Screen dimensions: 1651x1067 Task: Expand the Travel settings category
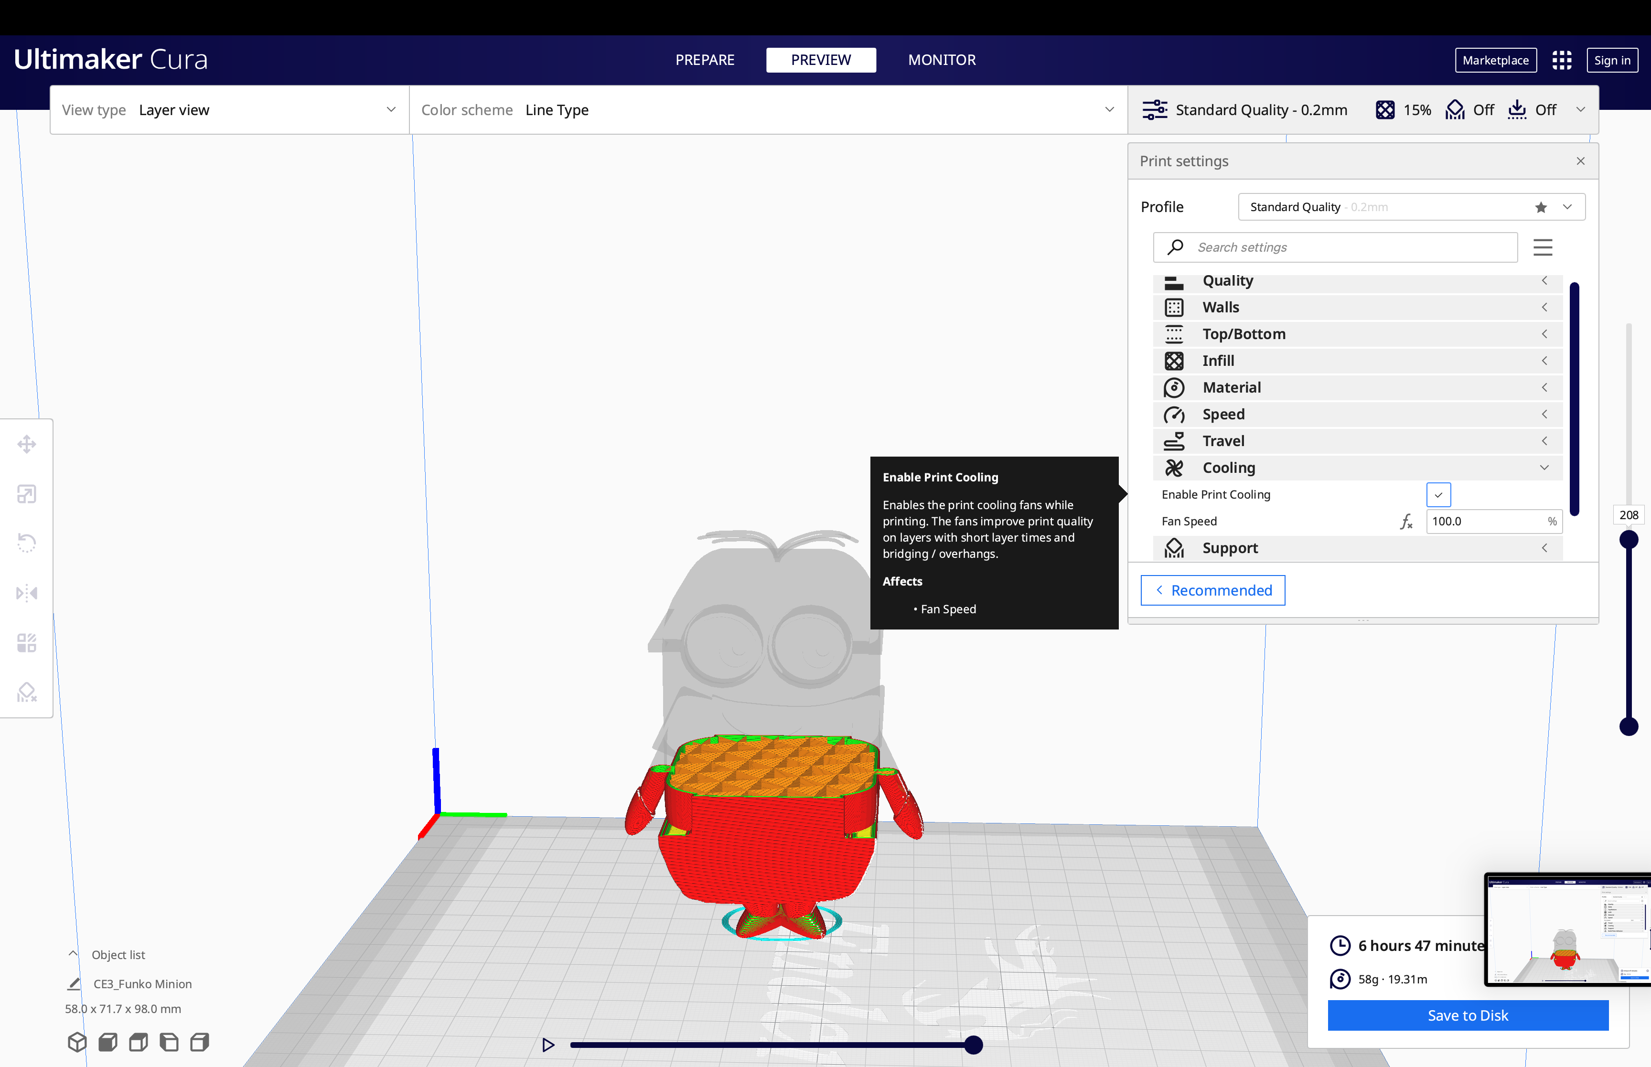pos(1357,441)
